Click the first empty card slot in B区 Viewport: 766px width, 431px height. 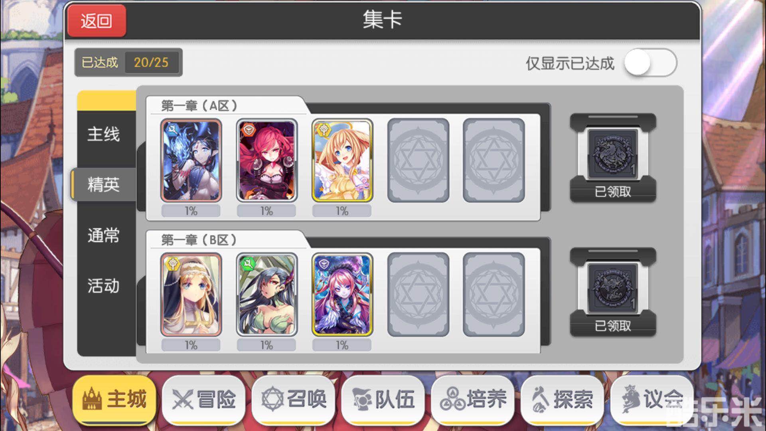click(x=418, y=295)
